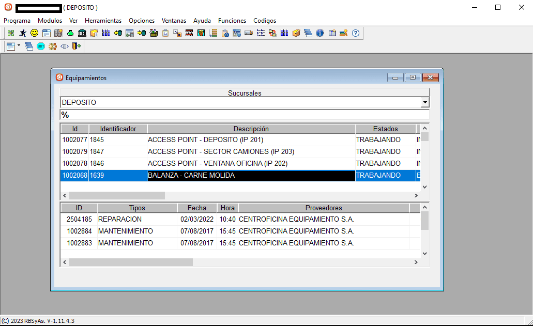The height and width of the screenshot is (326, 533).
Task: Click the yellow smiley face icon
Action: pos(34,33)
